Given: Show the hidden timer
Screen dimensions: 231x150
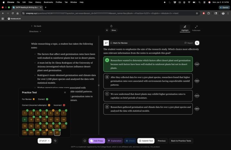Looking at the screenshot, I should pos(114,30).
